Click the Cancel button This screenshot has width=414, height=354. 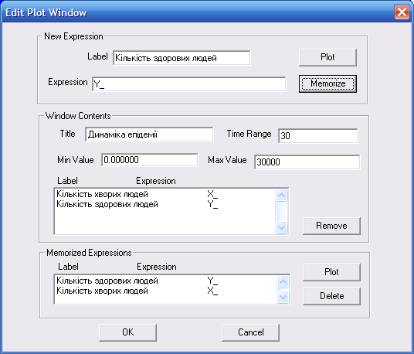coord(250,332)
